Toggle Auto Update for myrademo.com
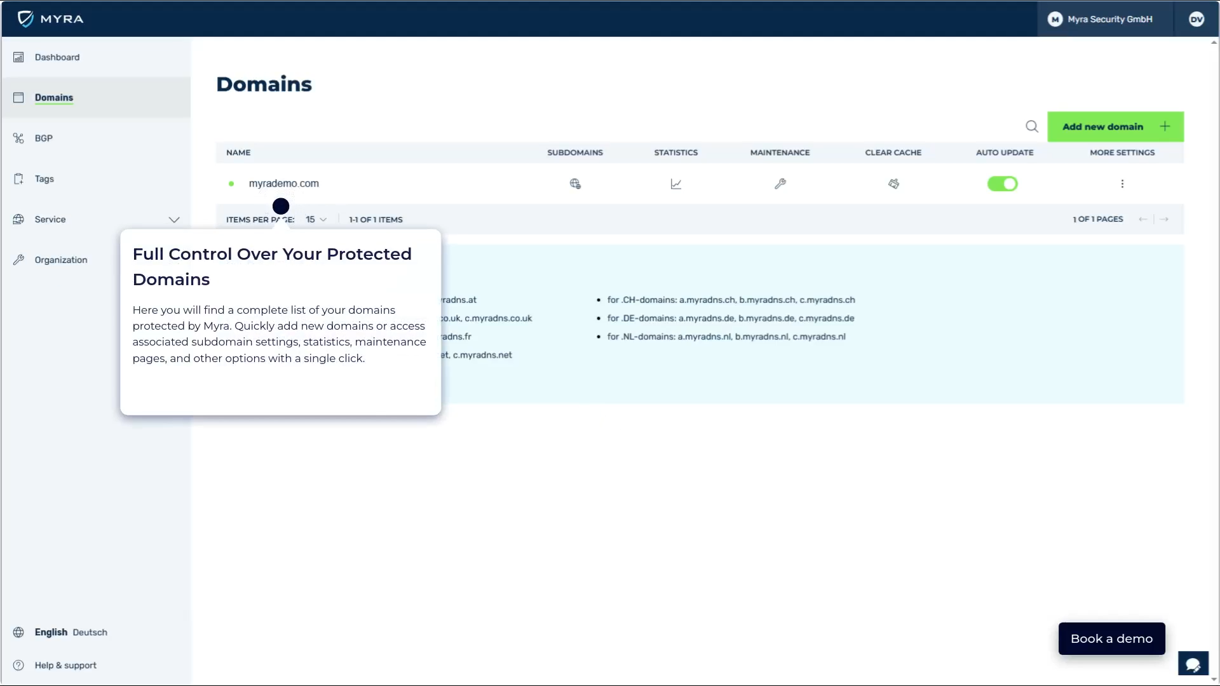This screenshot has width=1220, height=686. pos(1003,184)
